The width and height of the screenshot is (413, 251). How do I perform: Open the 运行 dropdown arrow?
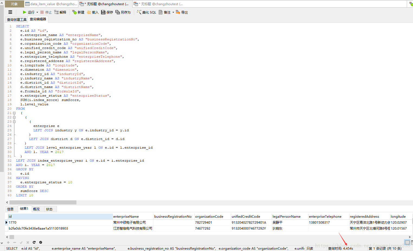pyautogui.click(x=37, y=12)
